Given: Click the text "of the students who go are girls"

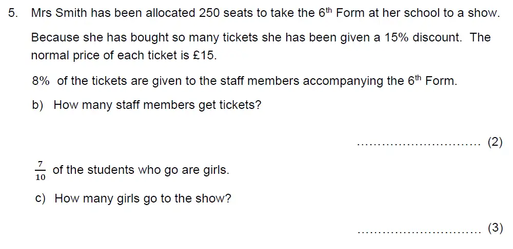Looking at the screenshot, I should pyautogui.click(x=141, y=170).
